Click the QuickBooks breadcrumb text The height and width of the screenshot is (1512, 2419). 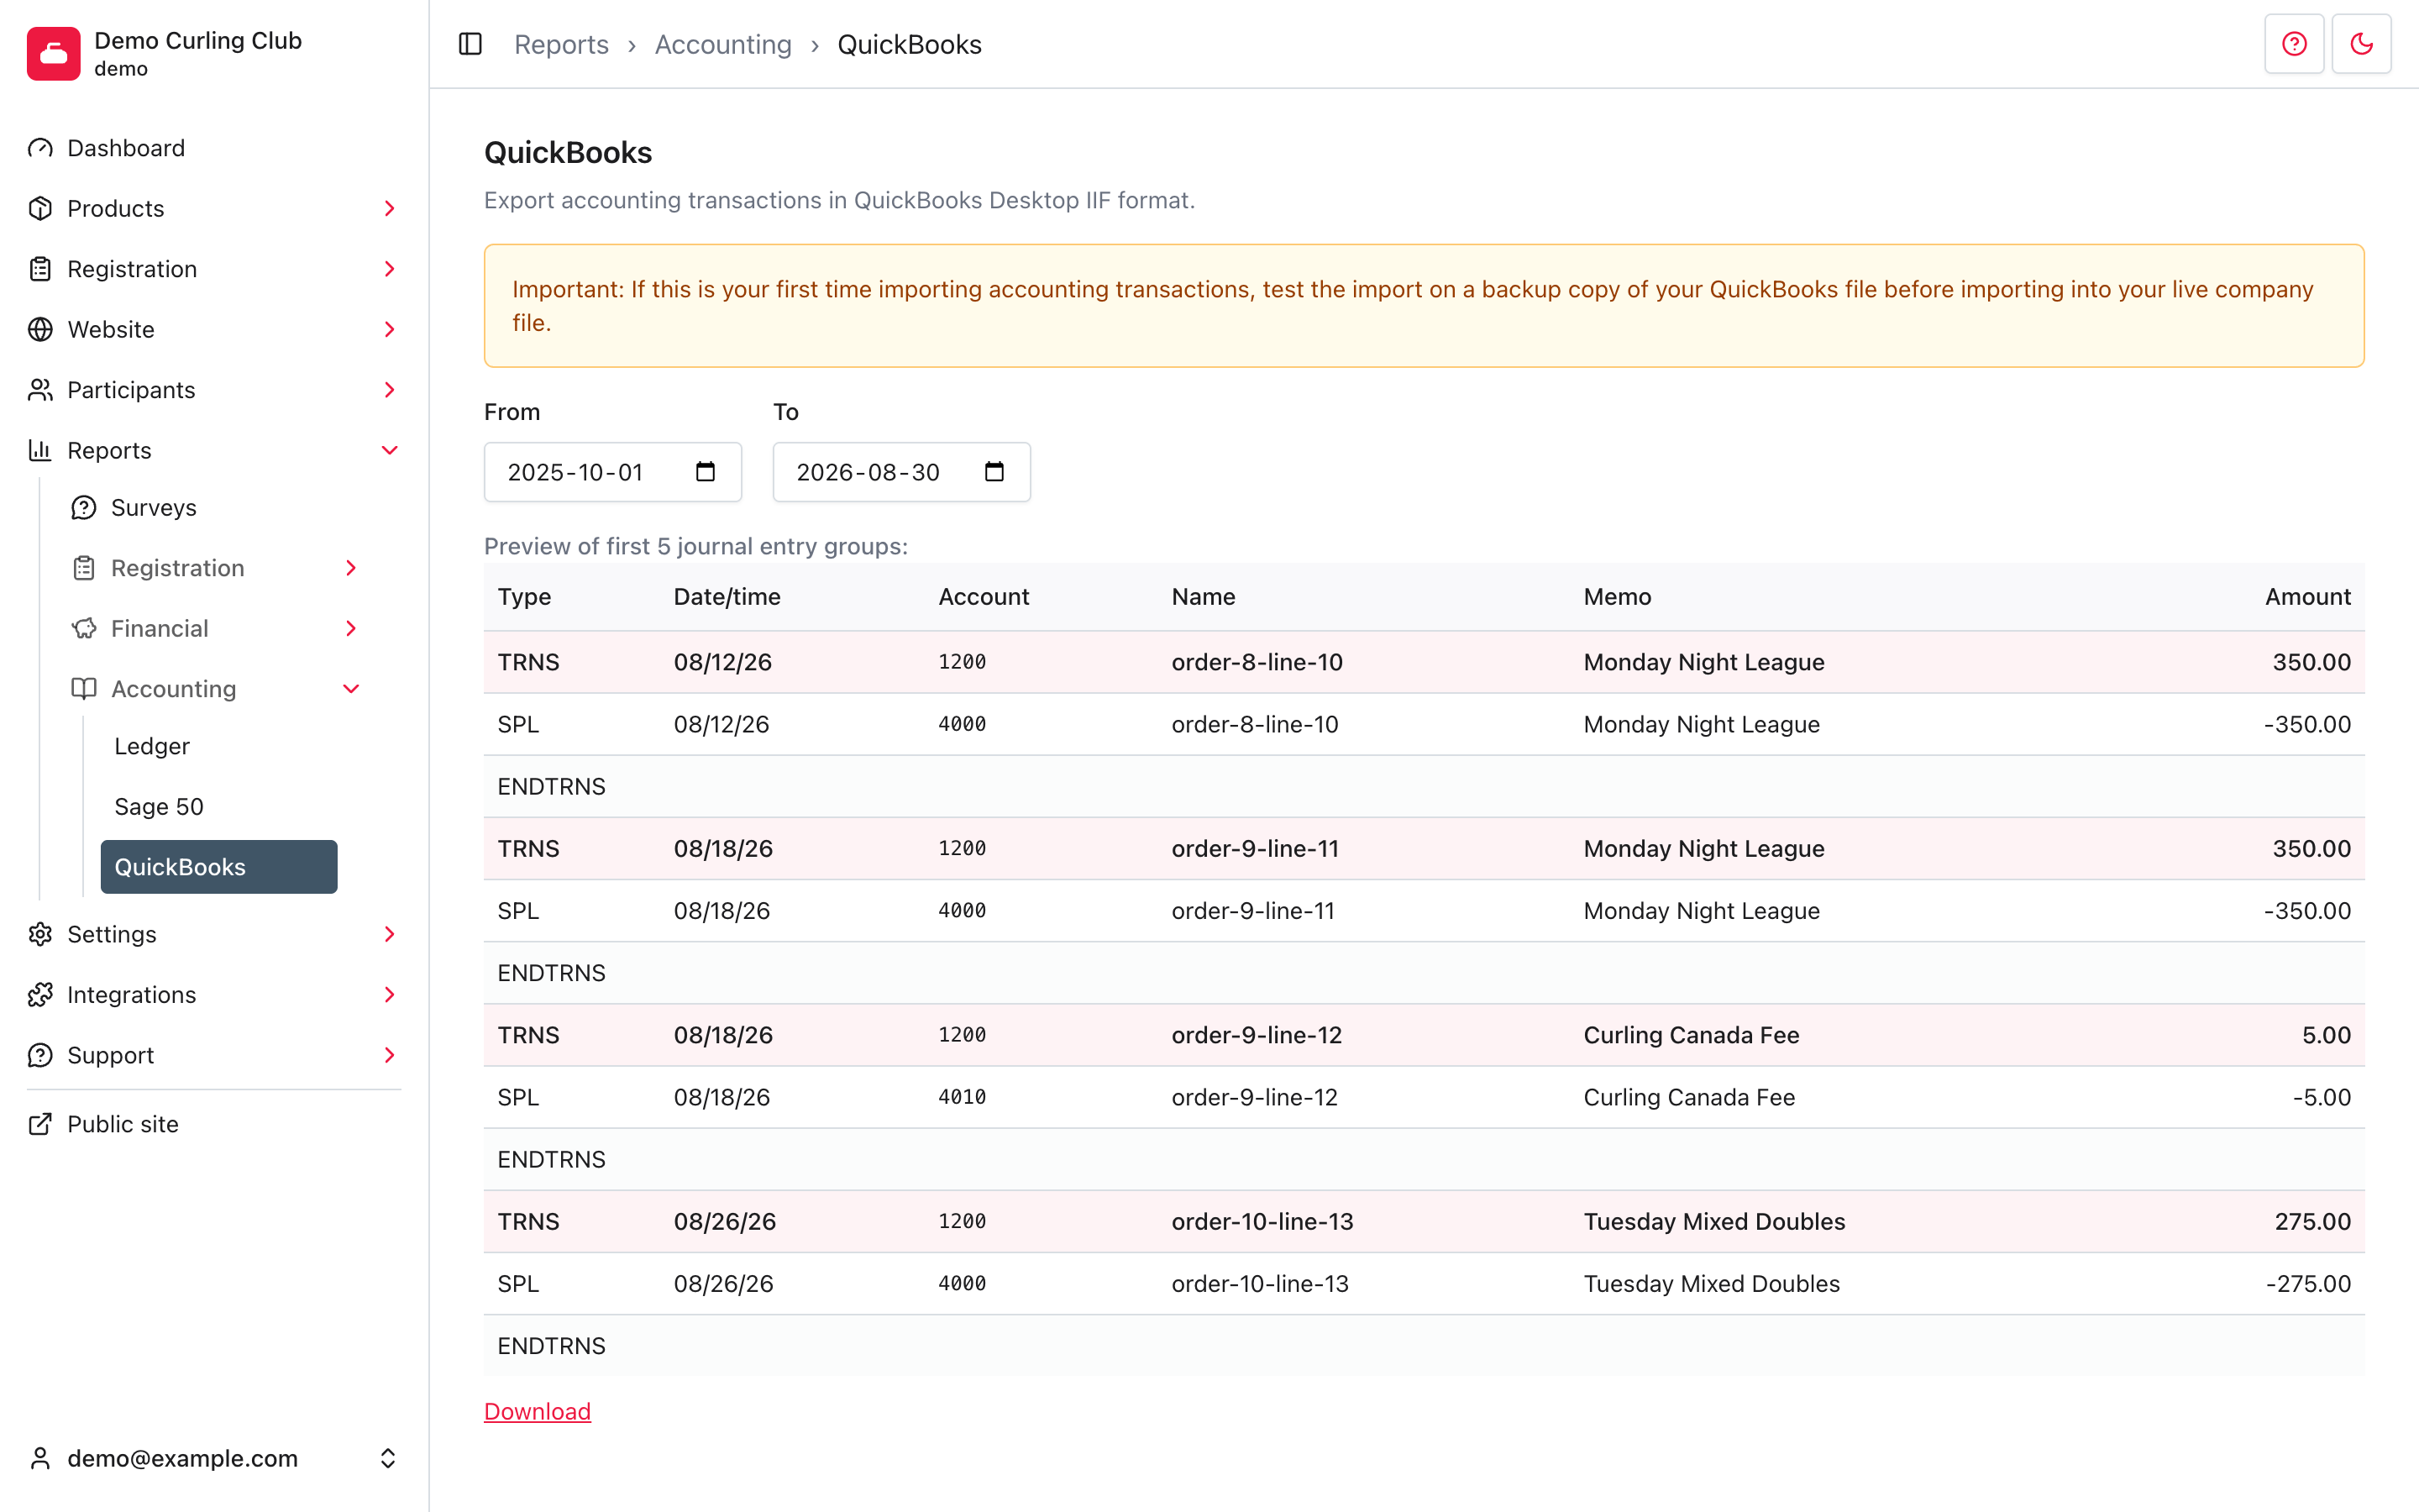(x=910, y=44)
